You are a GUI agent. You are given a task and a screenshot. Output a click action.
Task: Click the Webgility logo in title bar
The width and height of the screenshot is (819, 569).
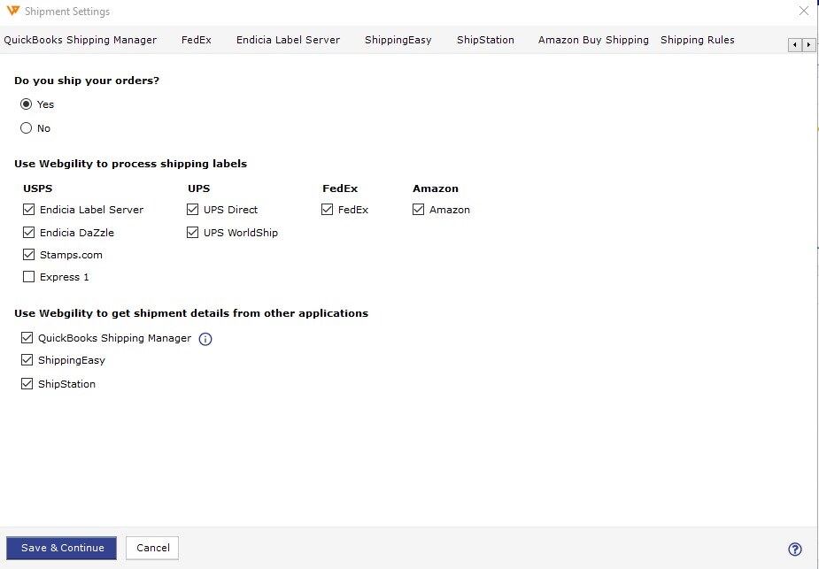[12, 11]
